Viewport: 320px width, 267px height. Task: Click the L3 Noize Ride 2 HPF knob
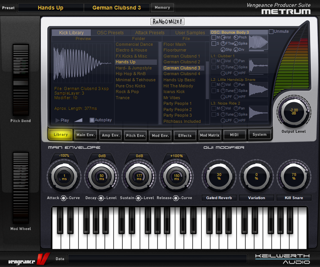click(236, 121)
